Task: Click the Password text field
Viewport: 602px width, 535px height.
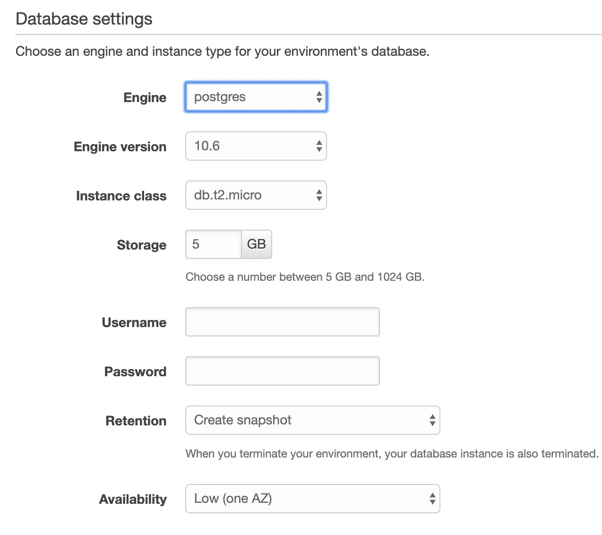Action: pos(283,371)
